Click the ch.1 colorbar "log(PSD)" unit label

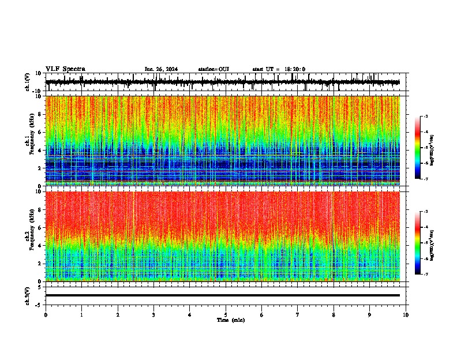(432, 151)
